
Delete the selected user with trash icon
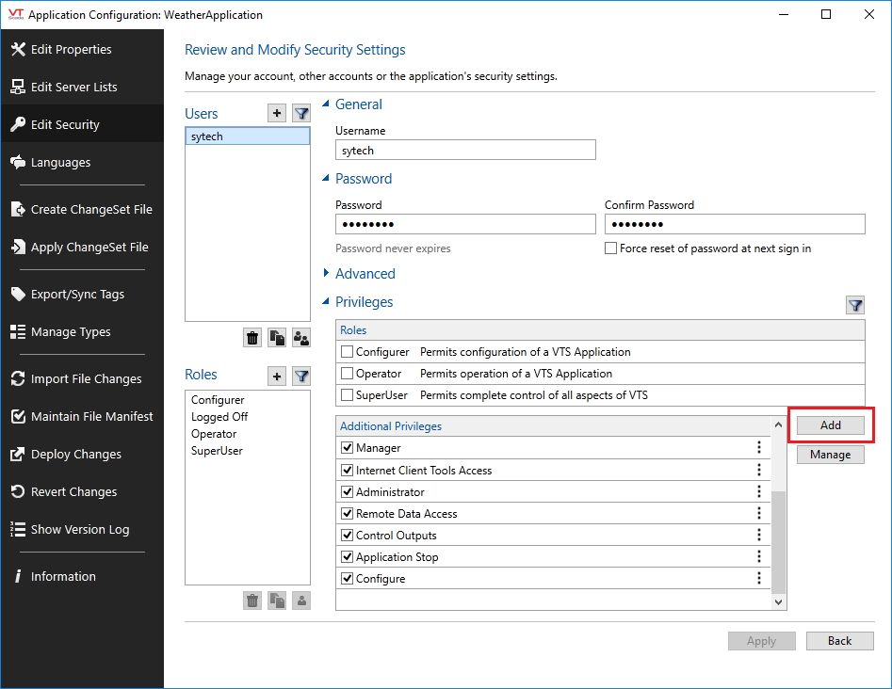click(252, 338)
